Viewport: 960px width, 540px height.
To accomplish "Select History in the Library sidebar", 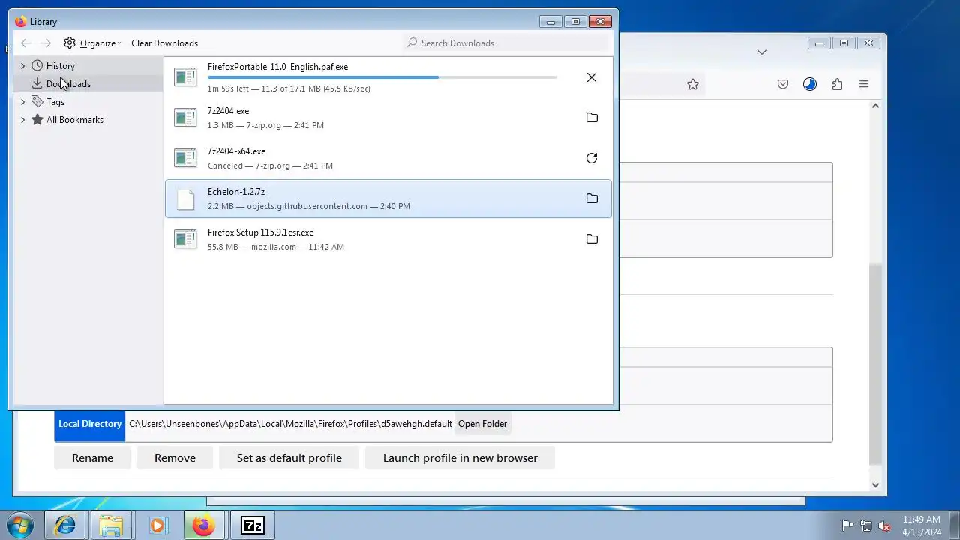I will pos(60,66).
